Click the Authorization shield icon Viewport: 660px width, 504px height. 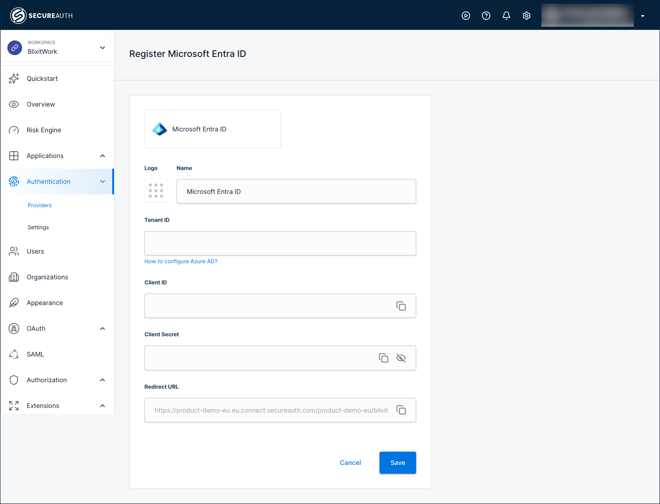point(14,380)
